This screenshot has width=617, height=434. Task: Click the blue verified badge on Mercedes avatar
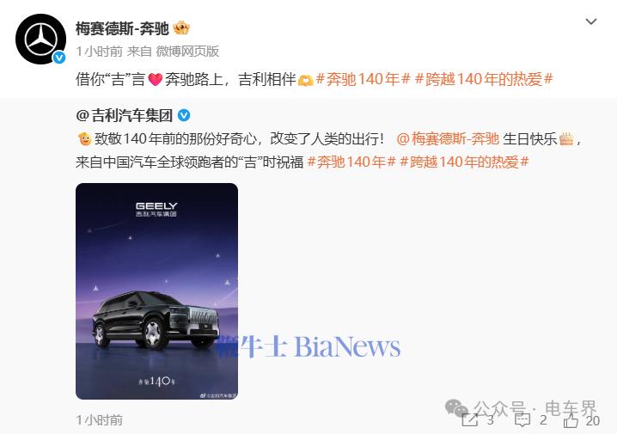(x=59, y=58)
